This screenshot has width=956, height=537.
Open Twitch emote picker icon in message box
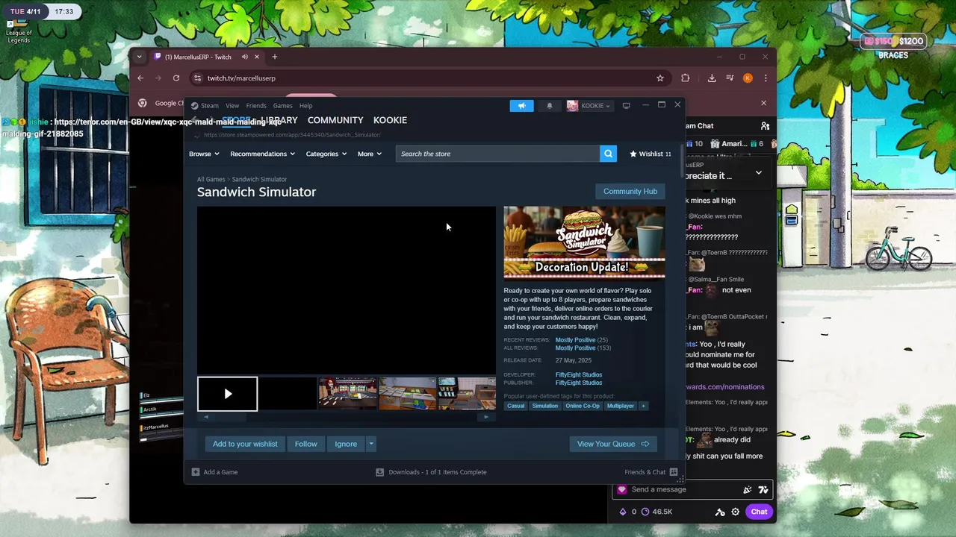pos(763,490)
